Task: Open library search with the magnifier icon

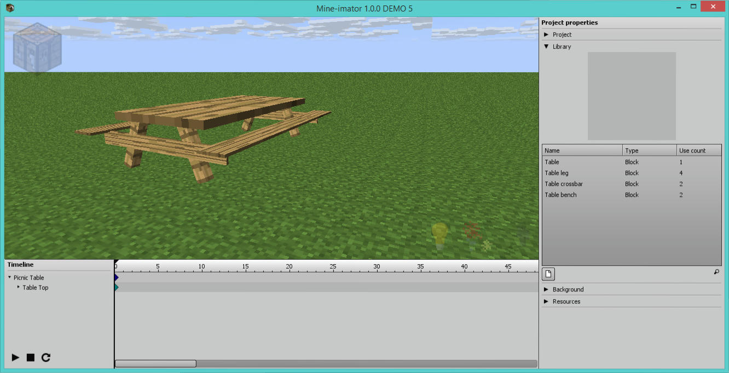Action: pyautogui.click(x=717, y=271)
